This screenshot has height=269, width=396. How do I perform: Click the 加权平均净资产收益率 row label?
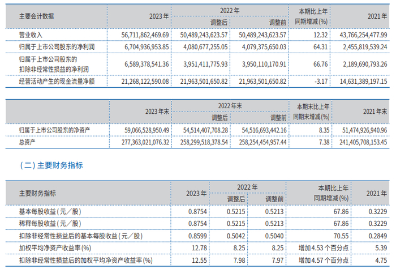coord(55,248)
